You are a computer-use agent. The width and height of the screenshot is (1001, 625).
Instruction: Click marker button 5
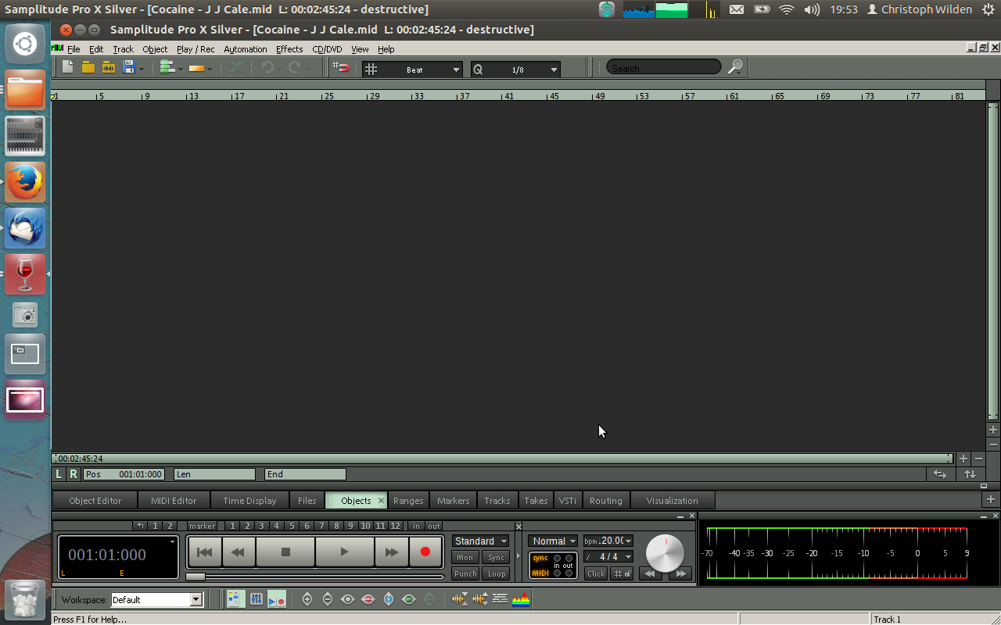click(291, 526)
